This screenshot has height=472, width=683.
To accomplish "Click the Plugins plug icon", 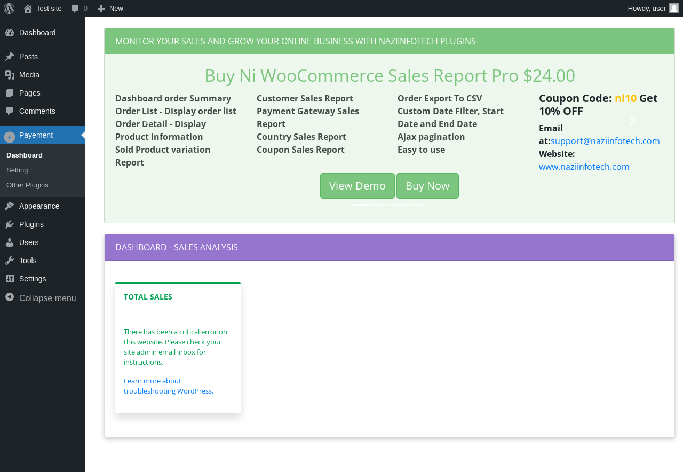I will point(10,224).
